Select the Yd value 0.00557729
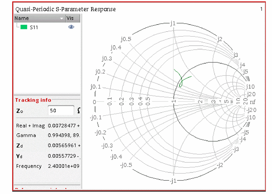 62,156
